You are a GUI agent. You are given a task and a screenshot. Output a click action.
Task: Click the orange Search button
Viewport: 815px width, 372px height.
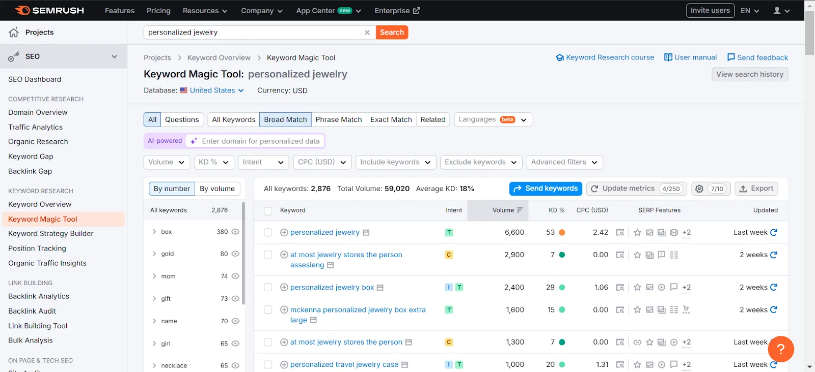pos(392,32)
